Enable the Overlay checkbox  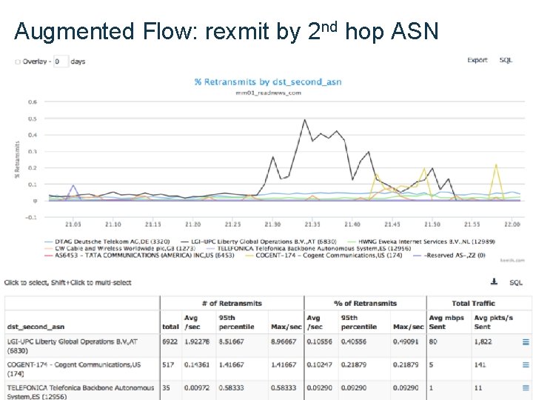18,62
